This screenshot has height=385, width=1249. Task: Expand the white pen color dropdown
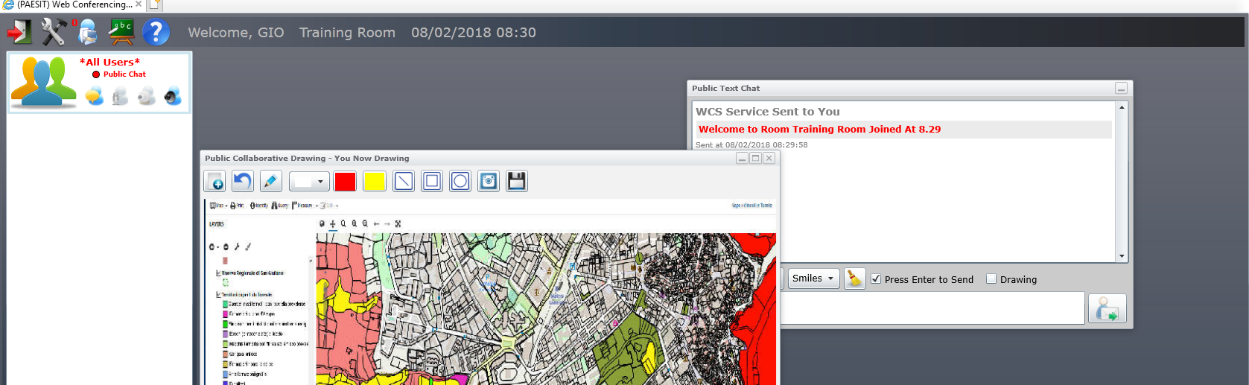point(309,181)
